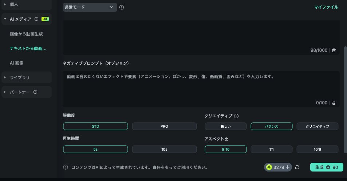Open 画像から動画生成 in sidebar
Screen dimensions: 347x181
click(26, 34)
